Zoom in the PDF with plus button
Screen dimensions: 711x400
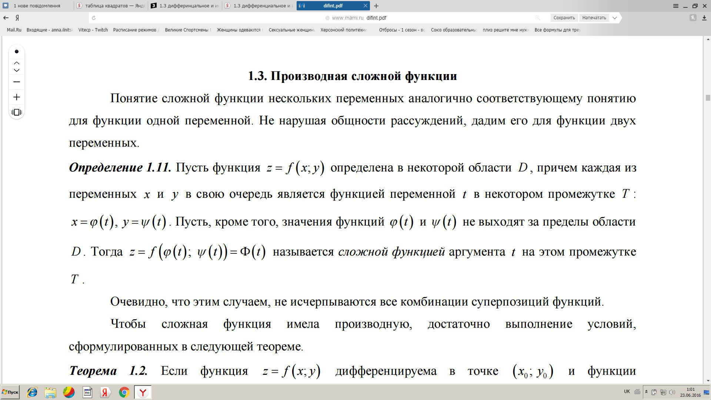(17, 97)
